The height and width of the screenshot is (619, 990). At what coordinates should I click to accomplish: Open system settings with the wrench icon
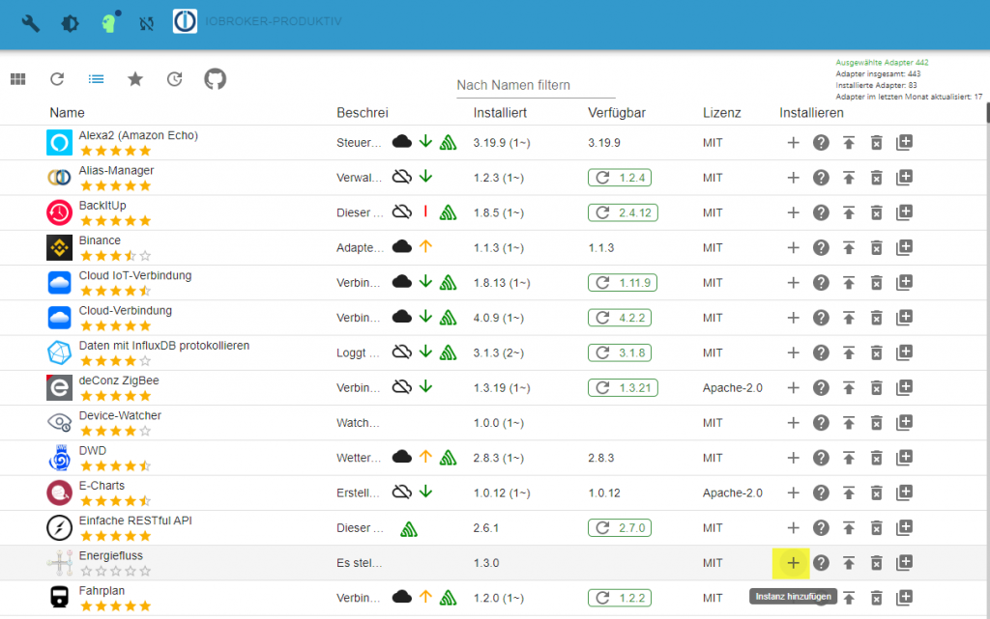[28, 22]
